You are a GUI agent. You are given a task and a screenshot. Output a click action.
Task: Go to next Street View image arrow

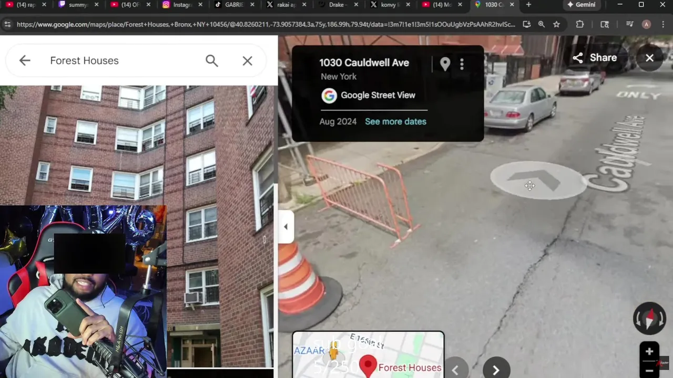495,370
